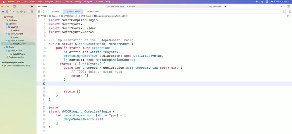
Task: Click WWDCMacros folder in jump bar
Action: (68, 16)
